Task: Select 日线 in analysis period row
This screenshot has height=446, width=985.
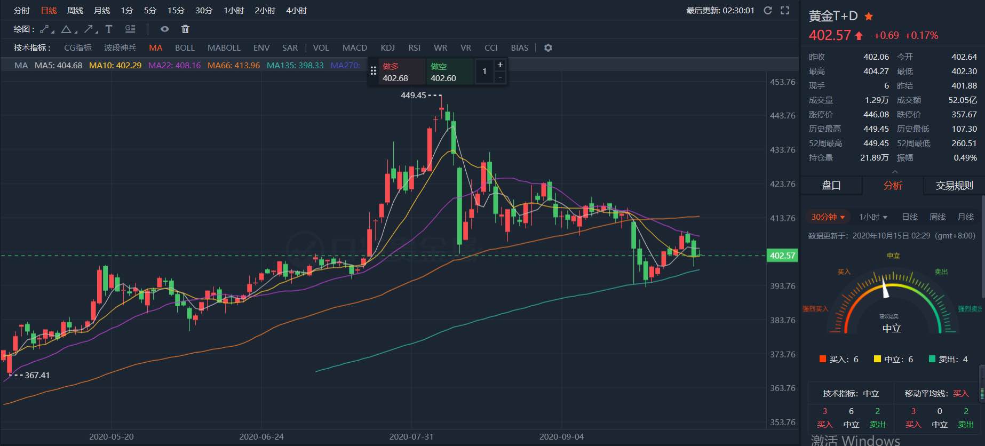Action: coord(910,217)
